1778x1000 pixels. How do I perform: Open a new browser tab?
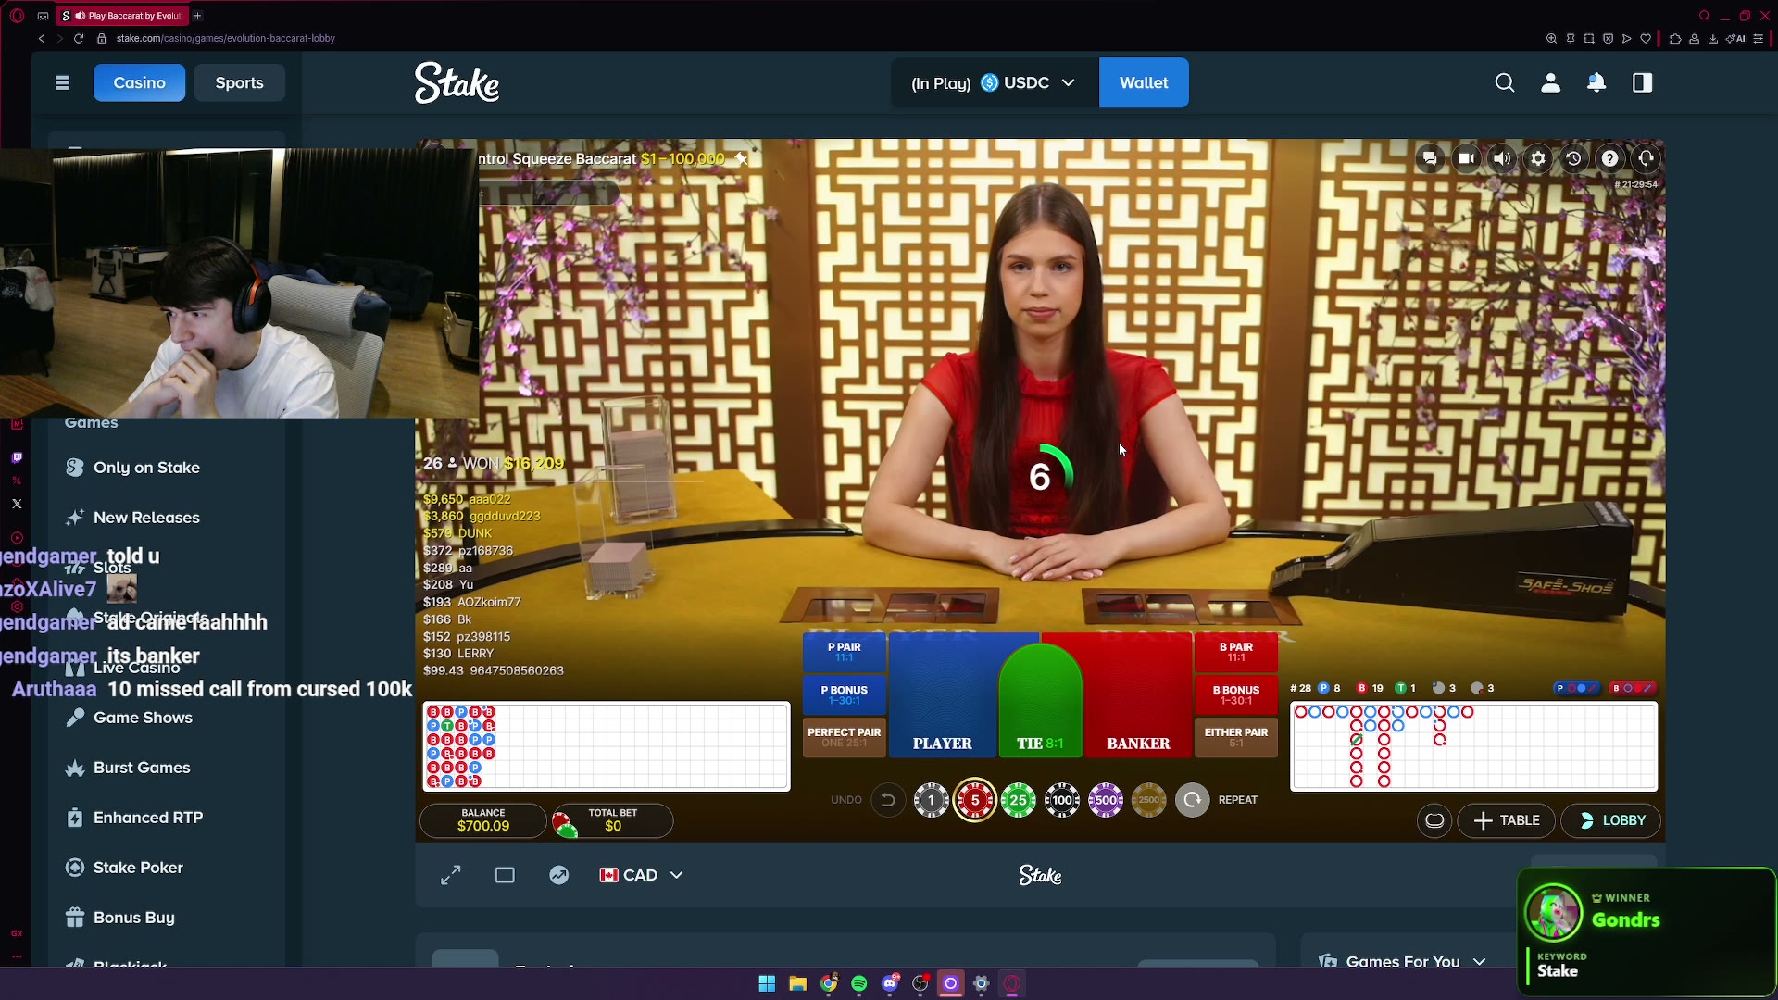pos(197,16)
